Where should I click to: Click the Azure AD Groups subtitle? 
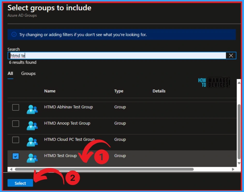[22, 16]
